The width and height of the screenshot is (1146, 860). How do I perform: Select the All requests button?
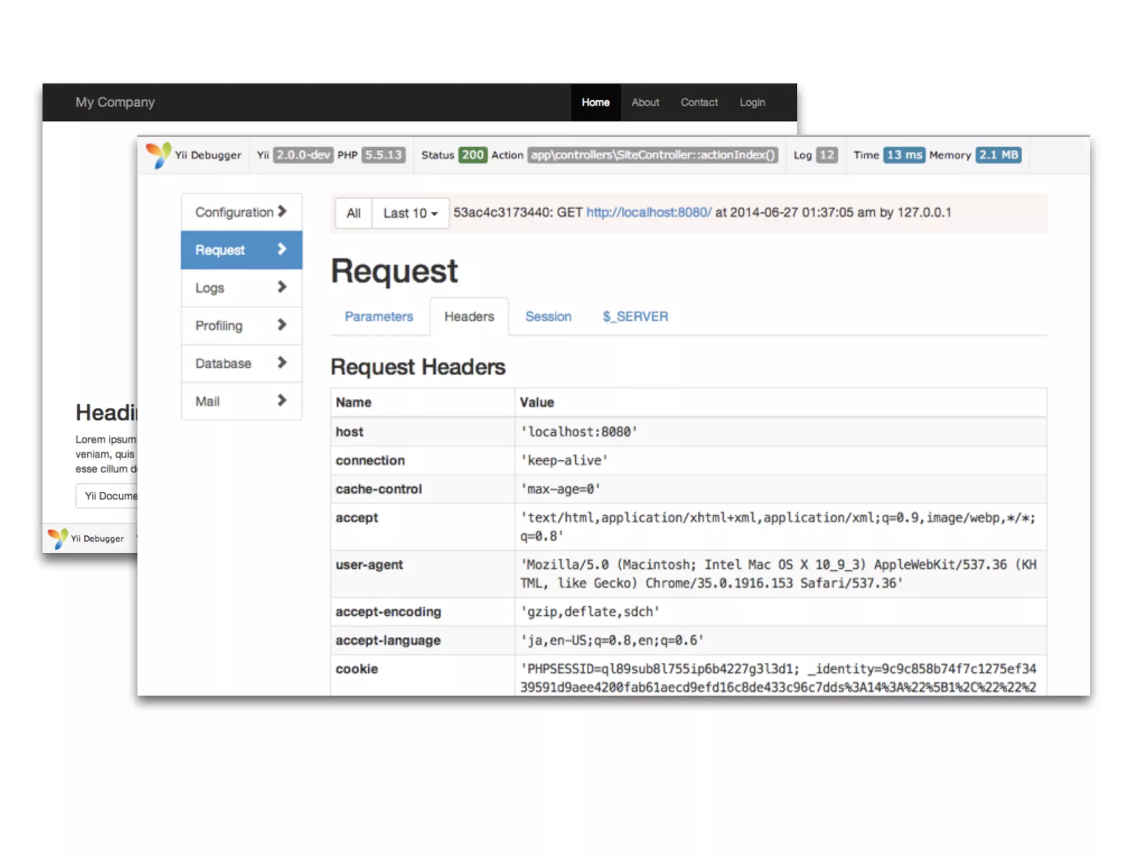click(353, 213)
